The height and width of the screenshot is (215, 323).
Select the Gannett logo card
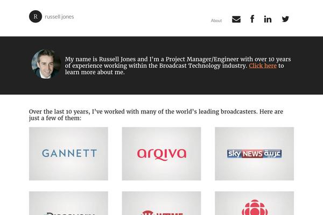[x=68, y=154]
